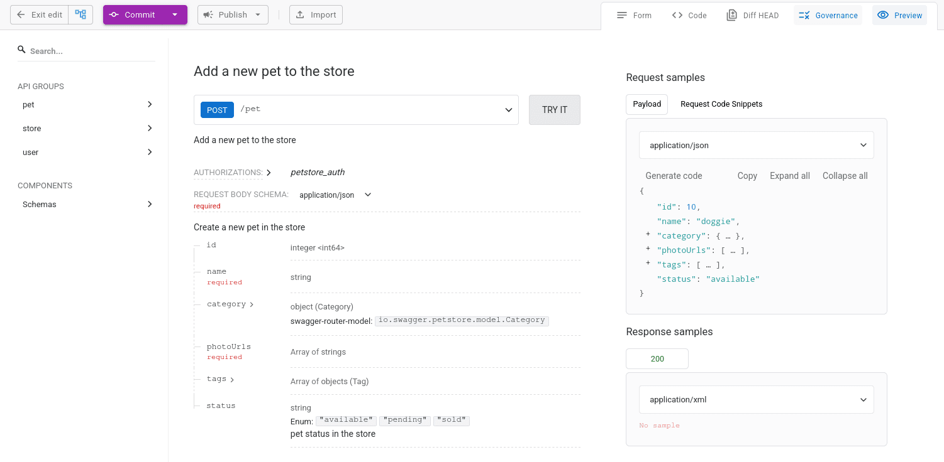944x462 pixels.
Task: Click the "available" enum value
Action: [x=346, y=420]
